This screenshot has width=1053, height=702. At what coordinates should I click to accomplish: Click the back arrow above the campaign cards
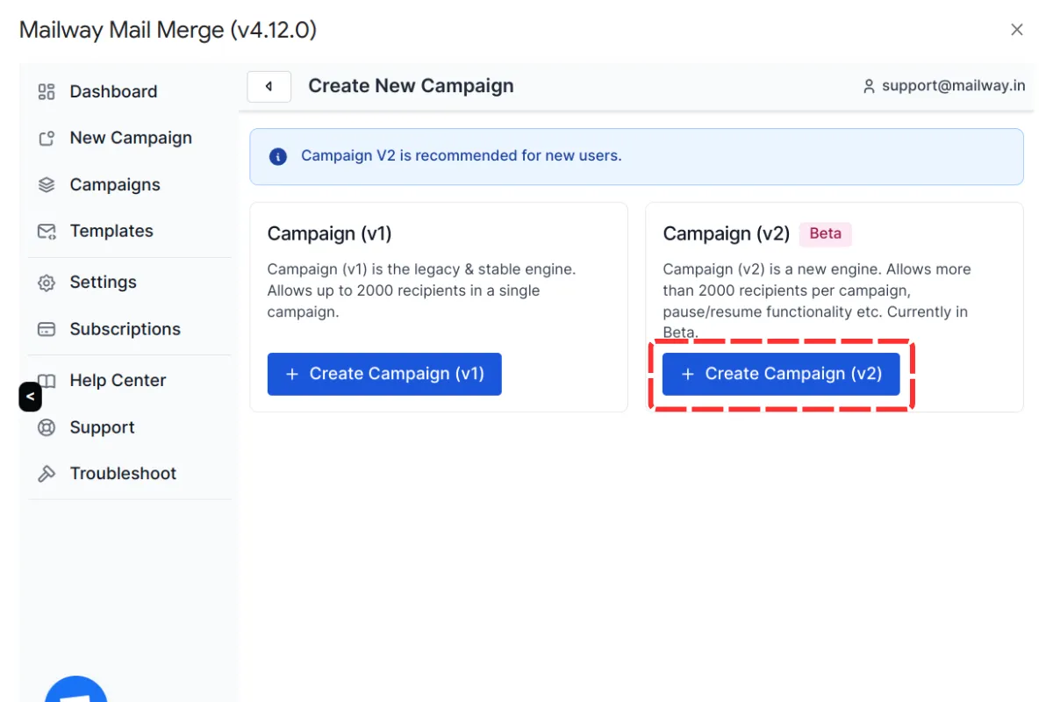pos(269,86)
